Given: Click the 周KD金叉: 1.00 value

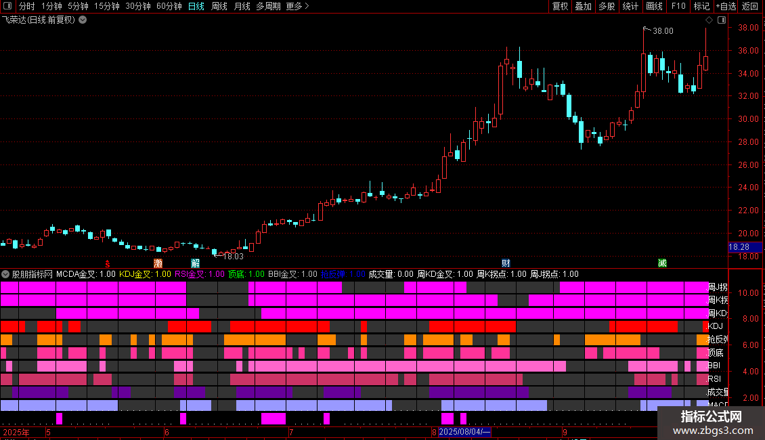Looking at the screenshot, I should click(x=445, y=274).
